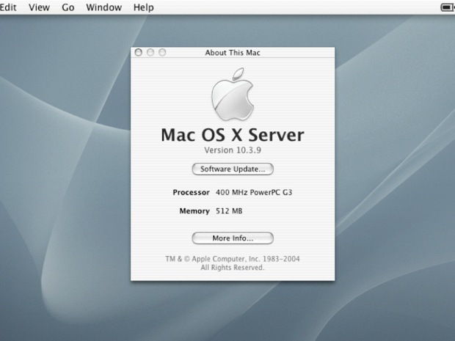Click the 400 MHz PowerPC G3 value
The height and width of the screenshot is (341, 455).
coord(254,193)
